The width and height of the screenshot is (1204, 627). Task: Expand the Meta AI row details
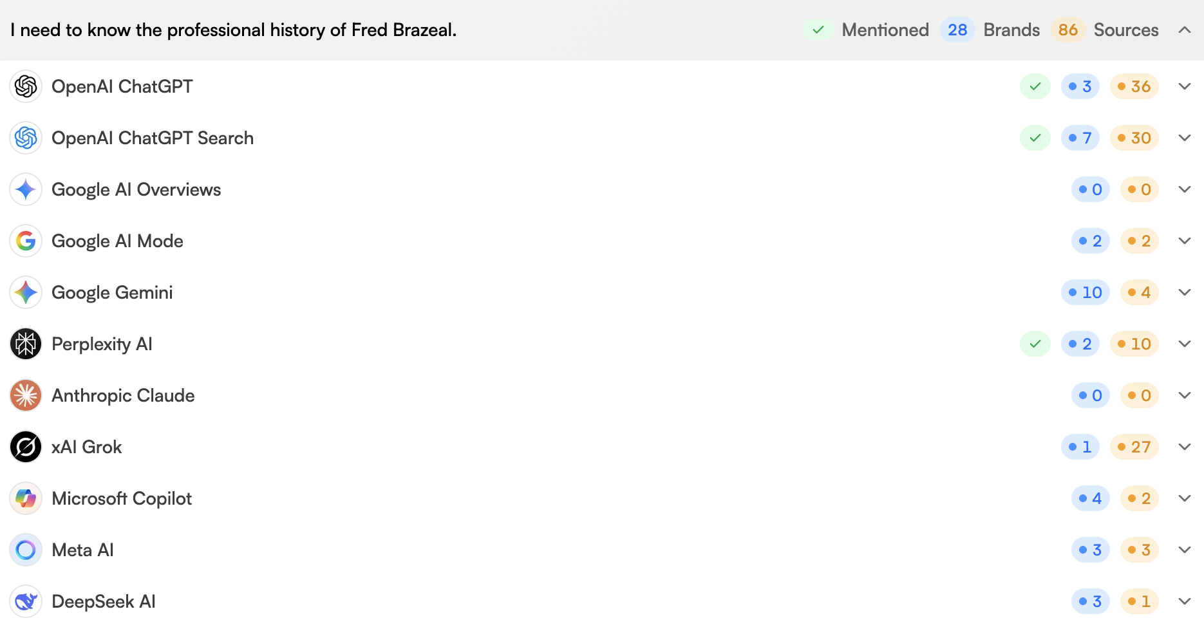pyautogui.click(x=1184, y=550)
